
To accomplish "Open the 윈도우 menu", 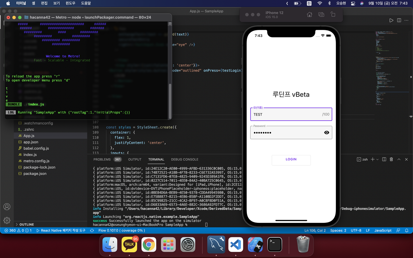I will tap(70, 3).
